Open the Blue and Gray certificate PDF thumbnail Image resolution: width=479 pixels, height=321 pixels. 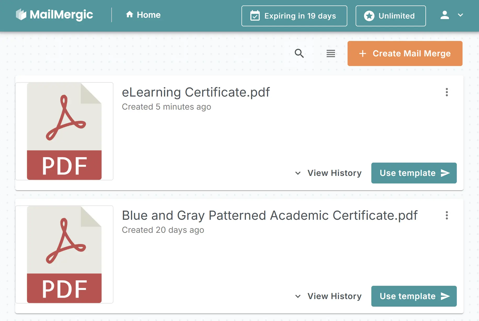tap(64, 254)
